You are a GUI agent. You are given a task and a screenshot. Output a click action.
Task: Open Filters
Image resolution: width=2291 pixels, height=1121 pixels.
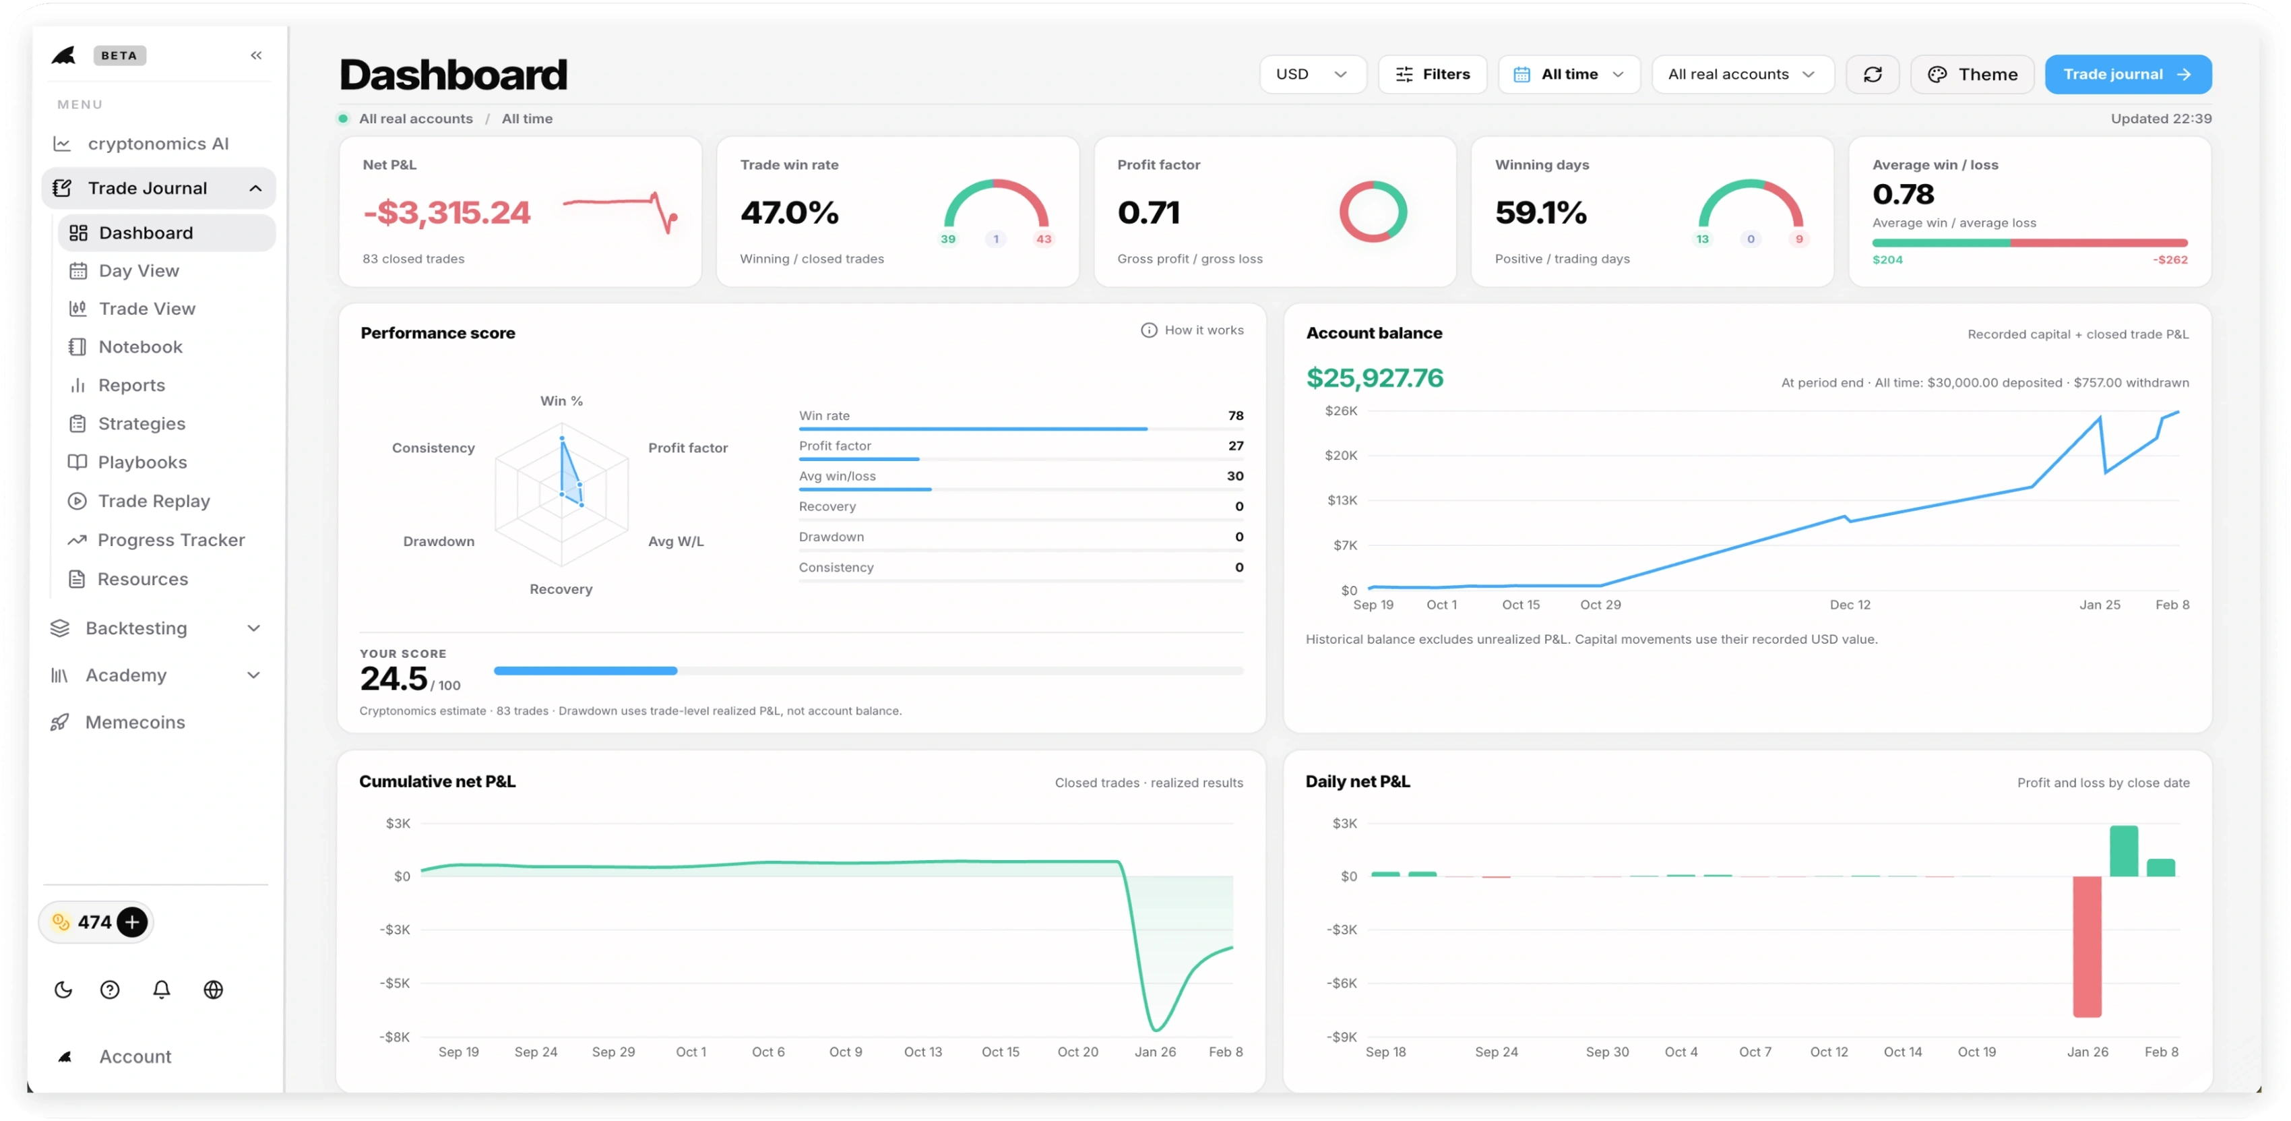pyautogui.click(x=1432, y=74)
